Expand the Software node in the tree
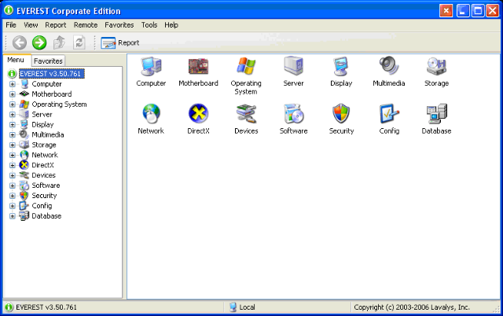The height and width of the screenshot is (316, 503). [13, 186]
